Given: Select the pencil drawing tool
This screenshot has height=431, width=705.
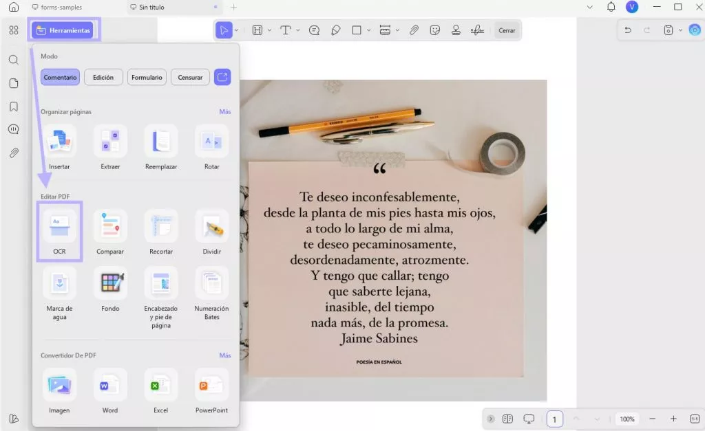Looking at the screenshot, I should coord(335,30).
